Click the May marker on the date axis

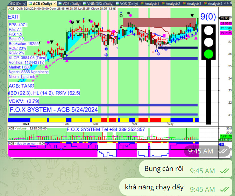pos(171,124)
